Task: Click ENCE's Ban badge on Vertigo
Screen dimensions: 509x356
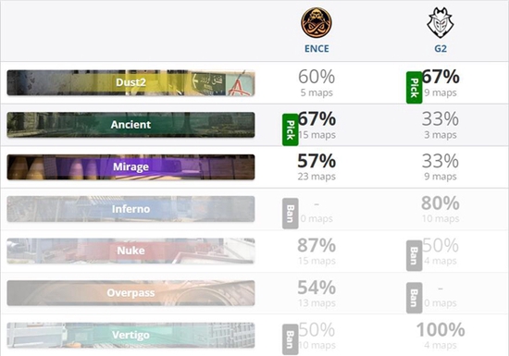Action: point(291,339)
